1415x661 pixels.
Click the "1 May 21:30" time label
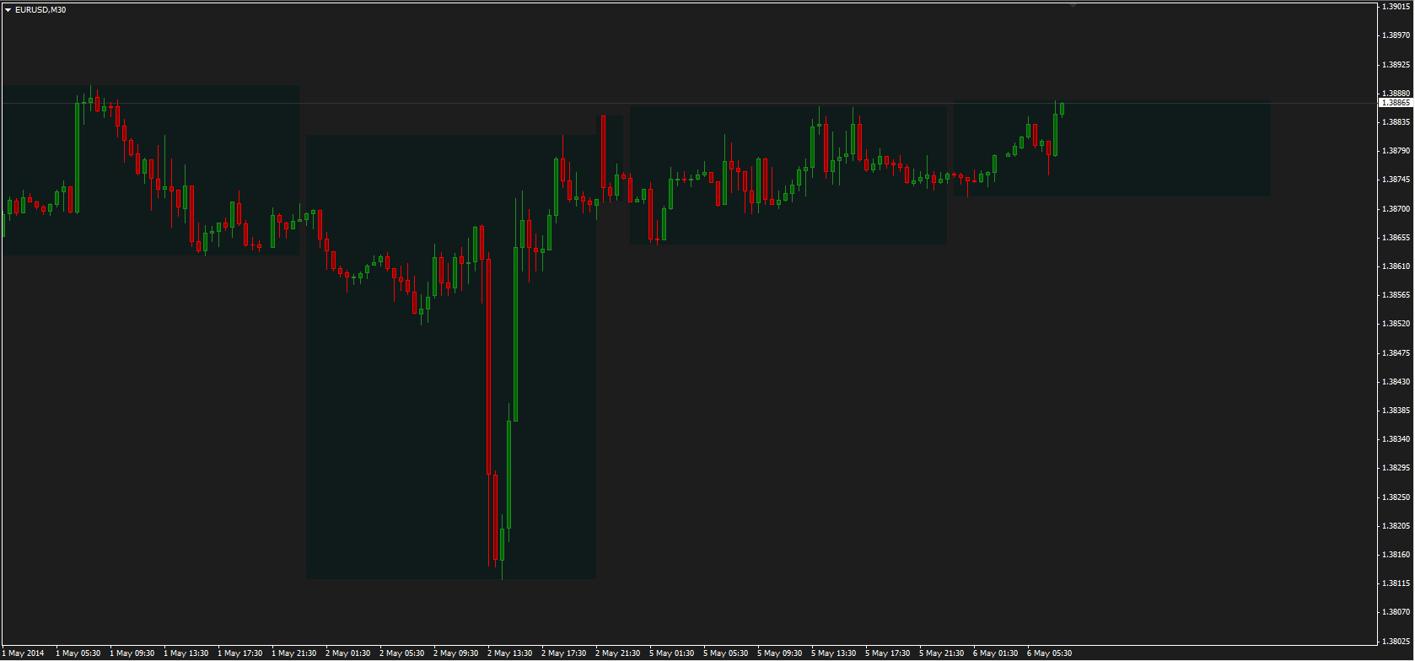pyautogui.click(x=294, y=653)
